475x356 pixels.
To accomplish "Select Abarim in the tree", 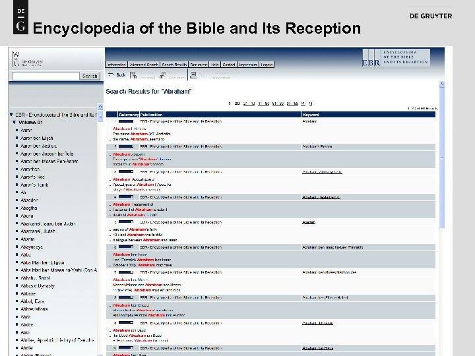I will coord(27,239).
